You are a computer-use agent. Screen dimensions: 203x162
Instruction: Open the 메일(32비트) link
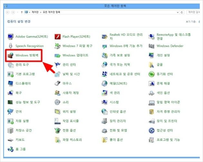point(118,84)
